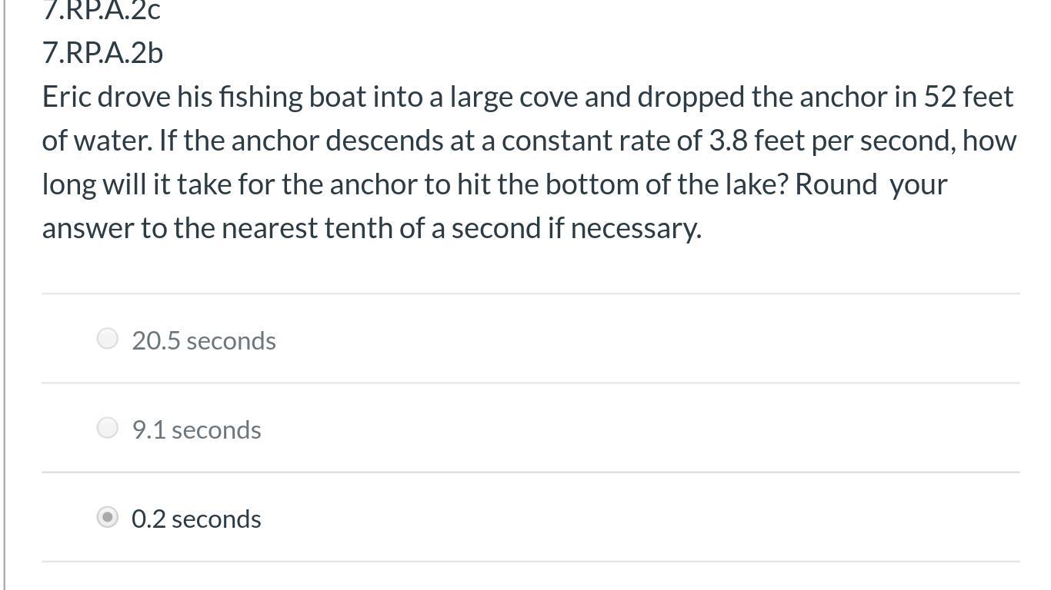
Task: Click the word "Round" in the question
Action: coord(836,184)
